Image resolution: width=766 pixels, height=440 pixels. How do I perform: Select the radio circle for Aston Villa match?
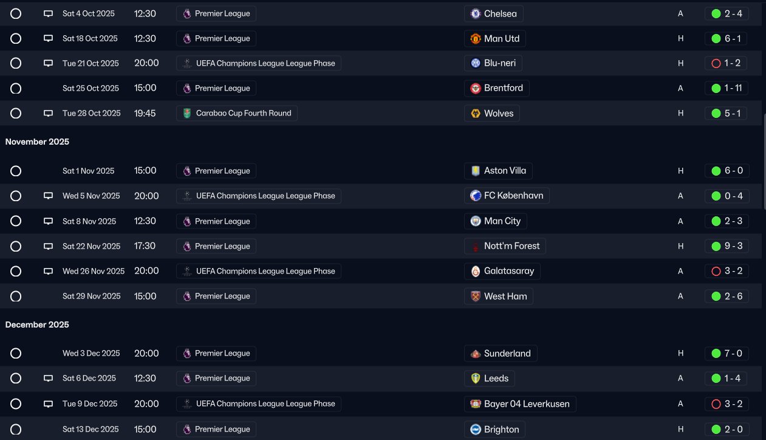(16, 171)
